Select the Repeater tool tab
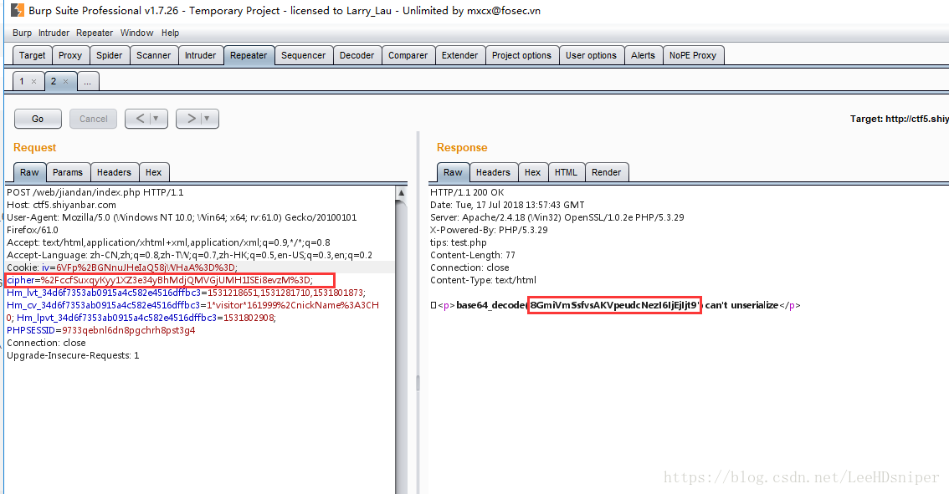Image resolution: width=949 pixels, height=494 pixels. pos(249,55)
